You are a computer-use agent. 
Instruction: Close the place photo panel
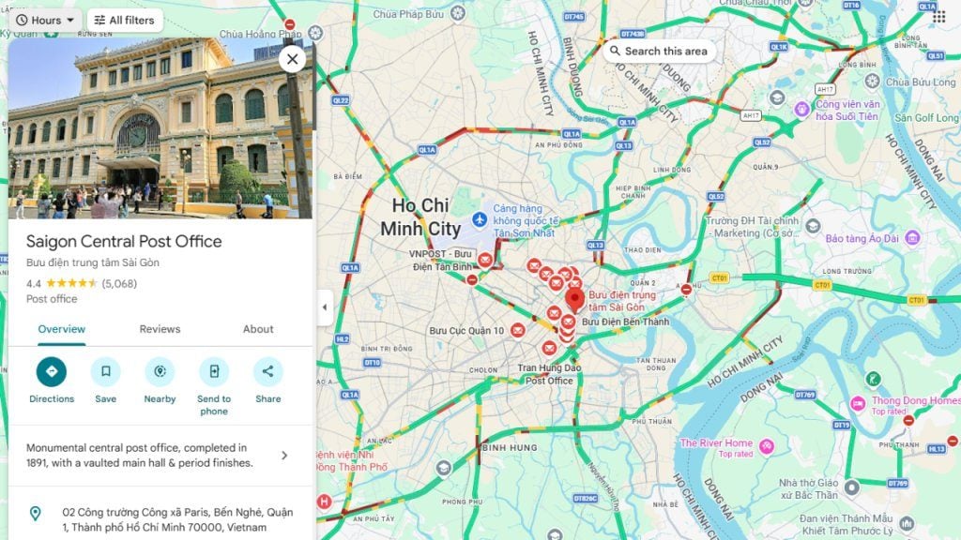293,59
